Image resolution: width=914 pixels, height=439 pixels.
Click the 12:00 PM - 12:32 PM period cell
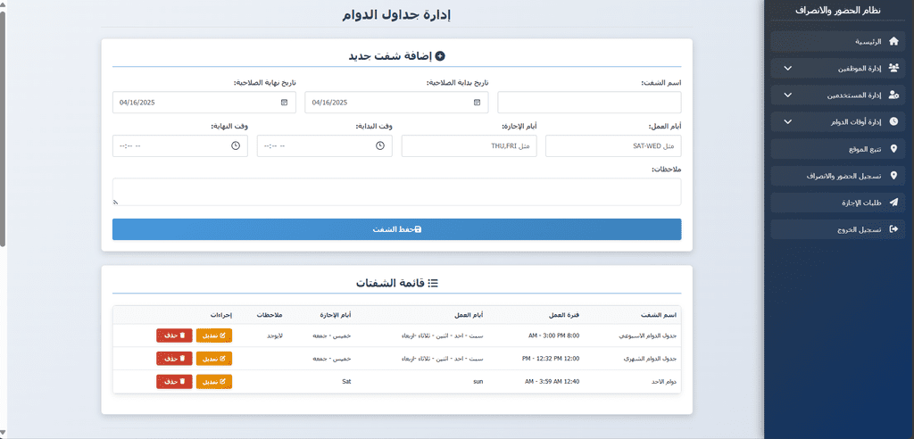pos(552,359)
